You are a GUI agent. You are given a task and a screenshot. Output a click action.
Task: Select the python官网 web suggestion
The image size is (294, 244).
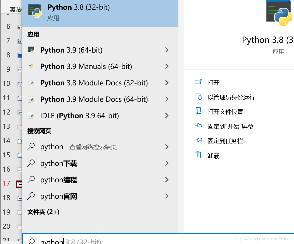[100, 196]
